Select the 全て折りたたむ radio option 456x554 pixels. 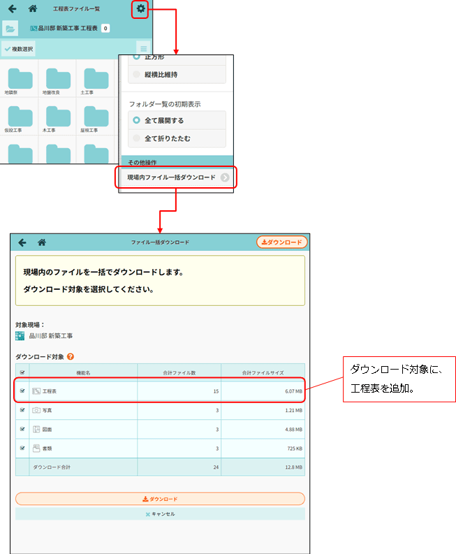pyautogui.click(x=138, y=139)
